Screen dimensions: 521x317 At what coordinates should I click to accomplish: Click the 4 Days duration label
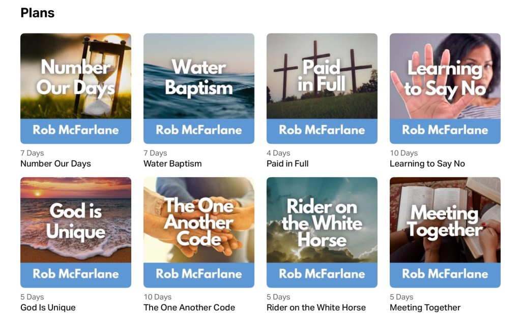point(278,153)
